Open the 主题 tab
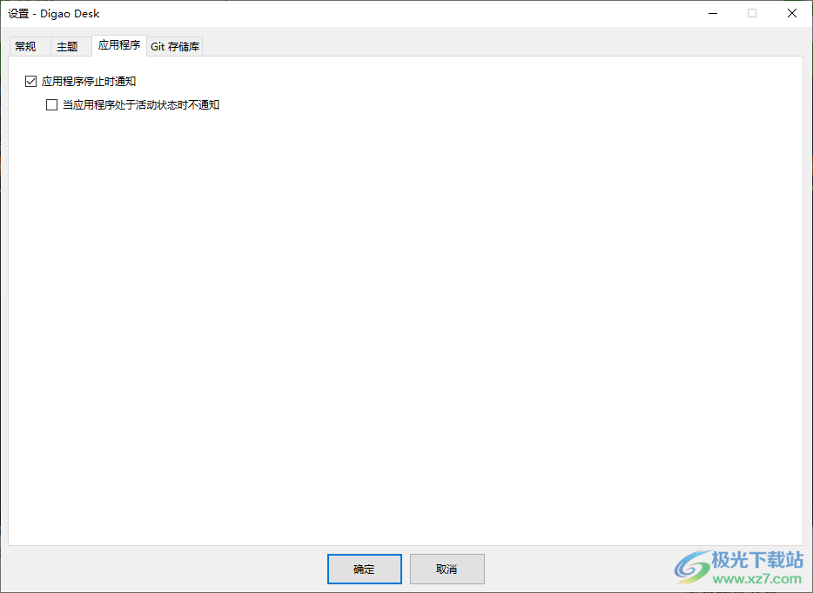 (x=67, y=47)
